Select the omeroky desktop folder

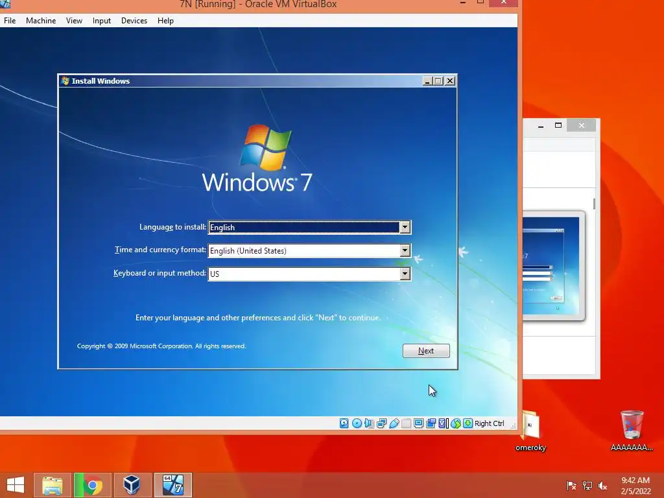pyautogui.click(x=530, y=431)
